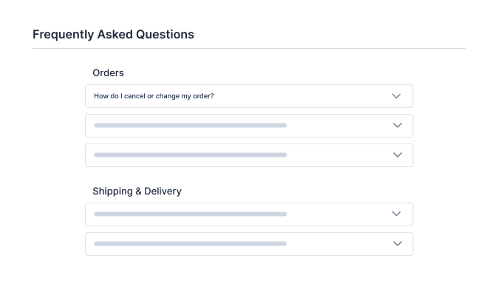Viewport: 498px width, 281px height.
Task: Click the divider line below the FAQ title
Action: click(249, 48)
